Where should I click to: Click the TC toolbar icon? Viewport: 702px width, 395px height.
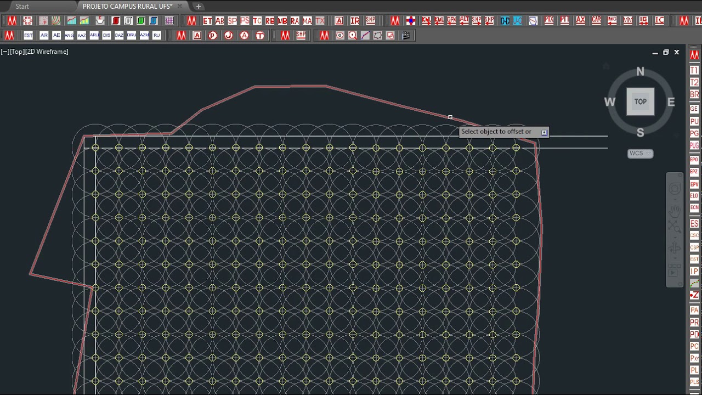(257, 21)
